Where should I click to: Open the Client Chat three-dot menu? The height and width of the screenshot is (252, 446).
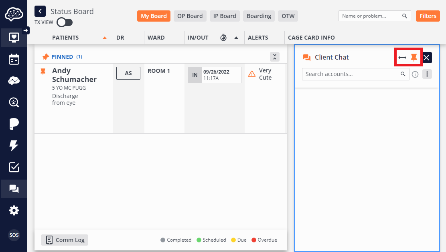[x=427, y=74]
